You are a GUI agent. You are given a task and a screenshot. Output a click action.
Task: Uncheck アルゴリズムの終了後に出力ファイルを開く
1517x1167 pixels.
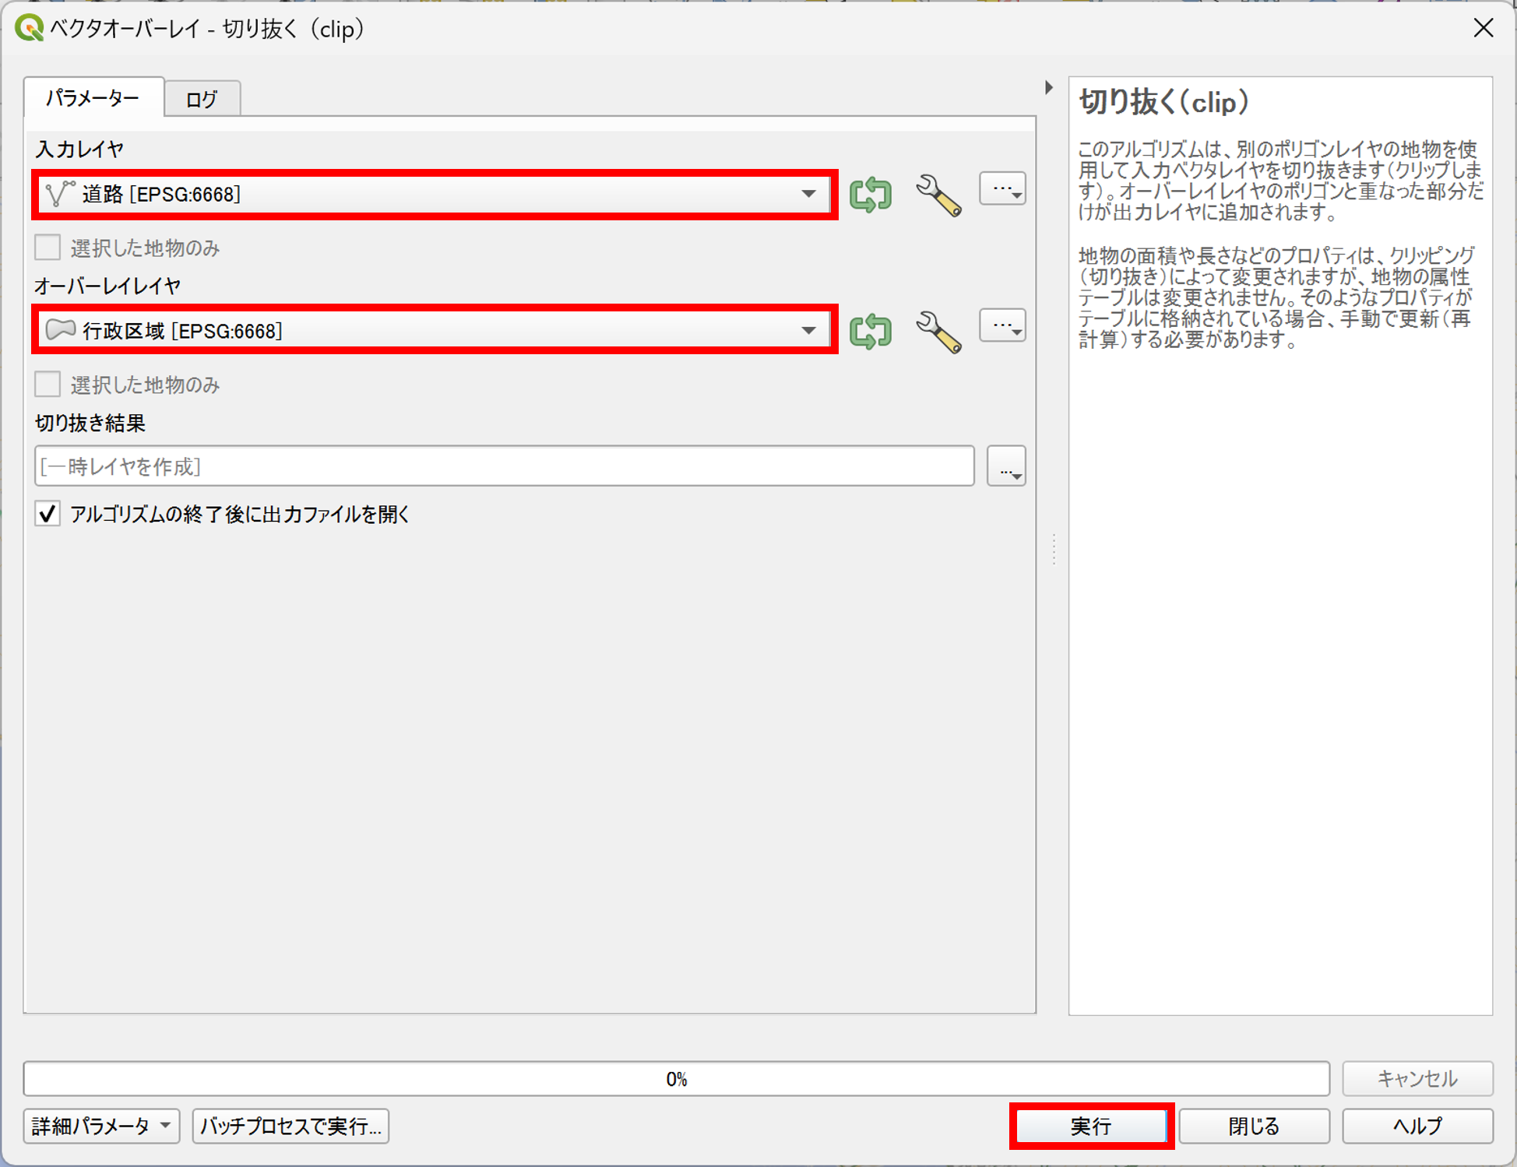pyautogui.click(x=48, y=514)
